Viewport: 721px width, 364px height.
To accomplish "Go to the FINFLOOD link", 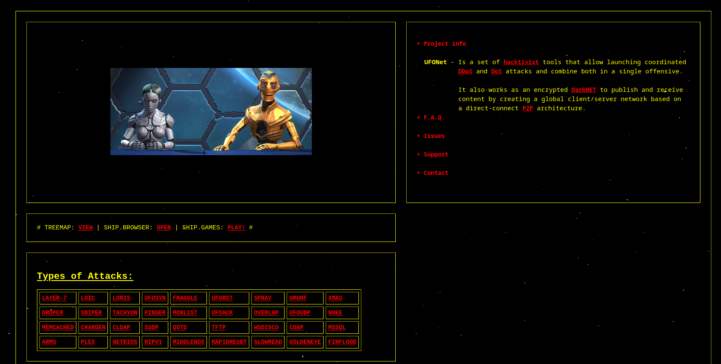I will click(x=342, y=342).
